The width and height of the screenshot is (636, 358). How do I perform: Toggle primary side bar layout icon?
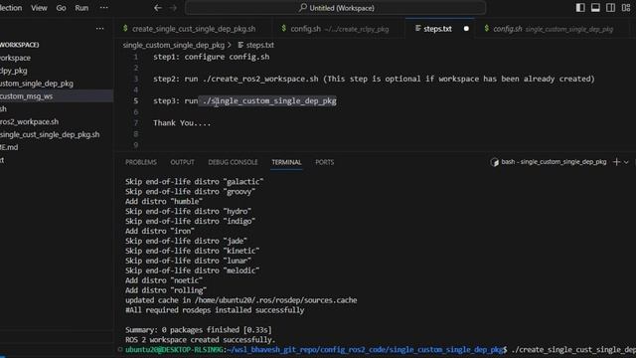(x=580, y=8)
